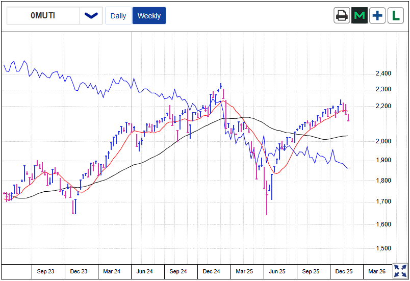Click the 0MUTI symbol field

point(43,16)
